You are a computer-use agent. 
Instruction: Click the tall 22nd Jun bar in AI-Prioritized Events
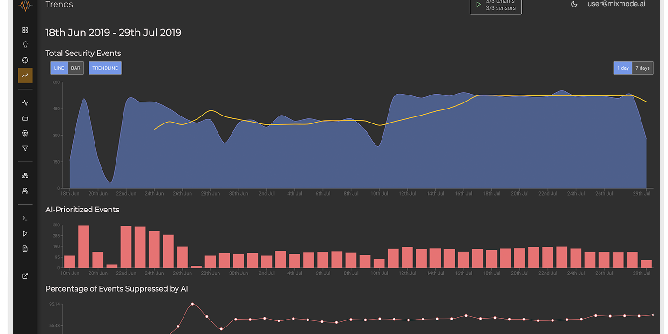click(126, 247)
